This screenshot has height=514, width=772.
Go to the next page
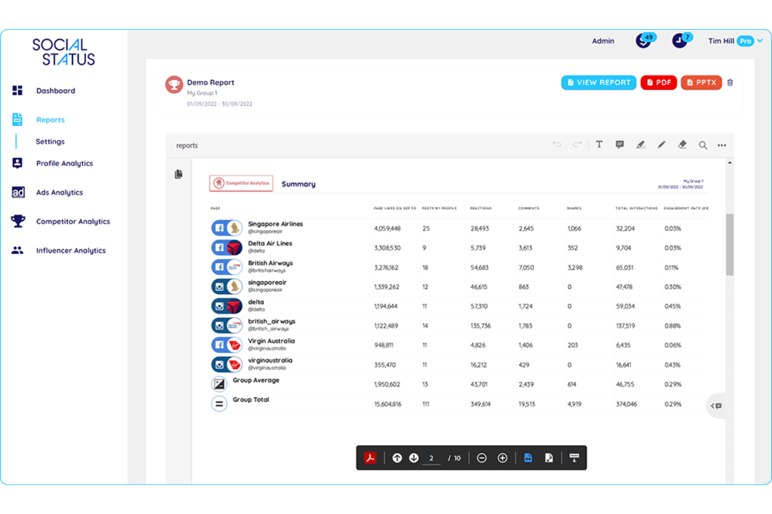click(x=414, y=458)
